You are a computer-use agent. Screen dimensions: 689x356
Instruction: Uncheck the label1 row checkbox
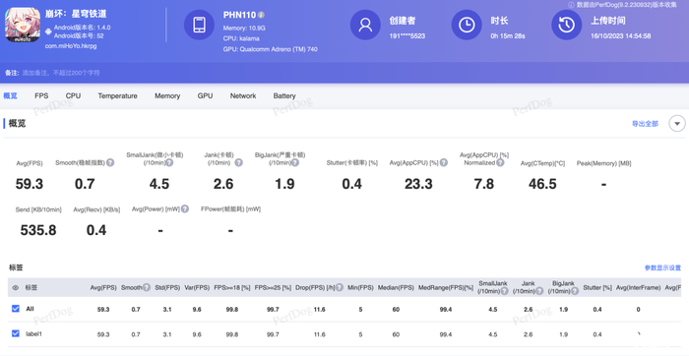coord(16,333)
